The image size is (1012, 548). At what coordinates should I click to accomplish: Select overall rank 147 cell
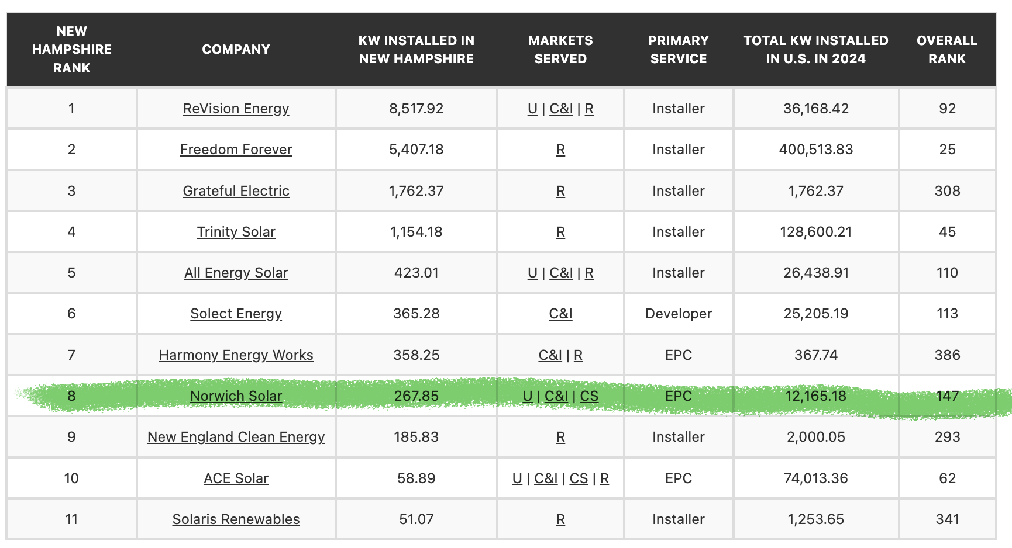[947, 396]
